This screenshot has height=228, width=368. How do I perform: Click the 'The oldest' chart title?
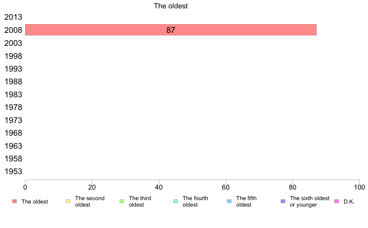pos(171,6)
